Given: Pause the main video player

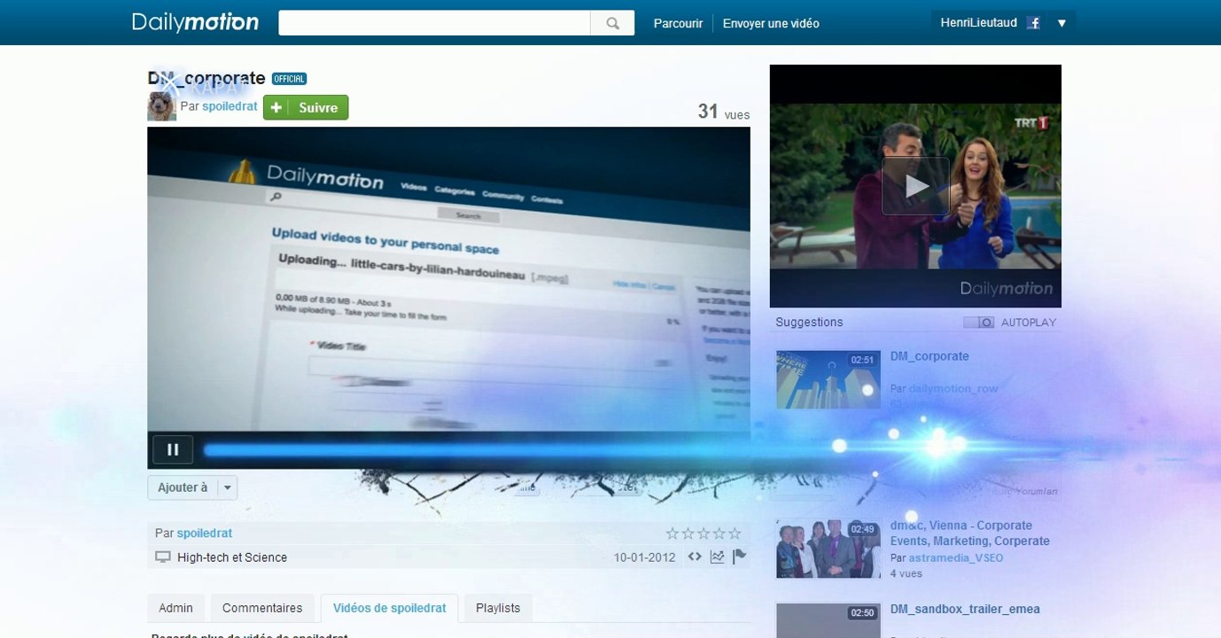Looking at the screenshot, I should (x=173, y=449).
